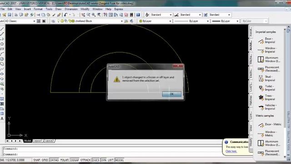
Task: Click the Paste icon
Action: point(49,15)
